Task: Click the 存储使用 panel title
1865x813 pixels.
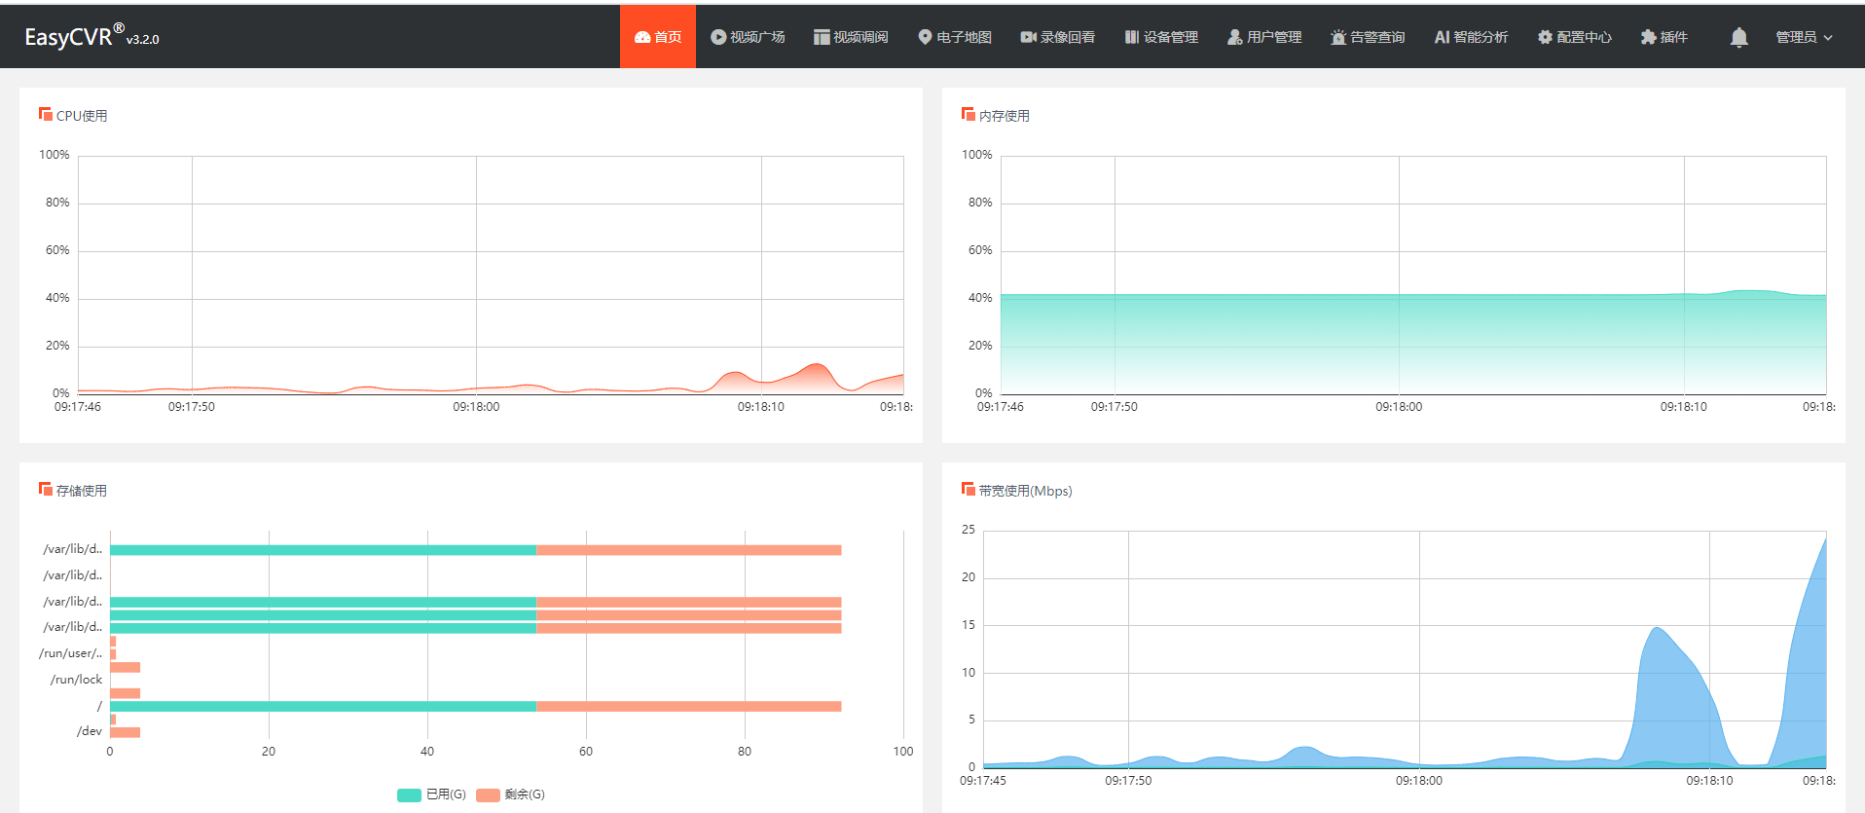Action: pos(82,491)
